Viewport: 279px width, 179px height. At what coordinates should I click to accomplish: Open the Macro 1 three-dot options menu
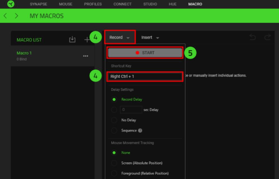point(85,56)
